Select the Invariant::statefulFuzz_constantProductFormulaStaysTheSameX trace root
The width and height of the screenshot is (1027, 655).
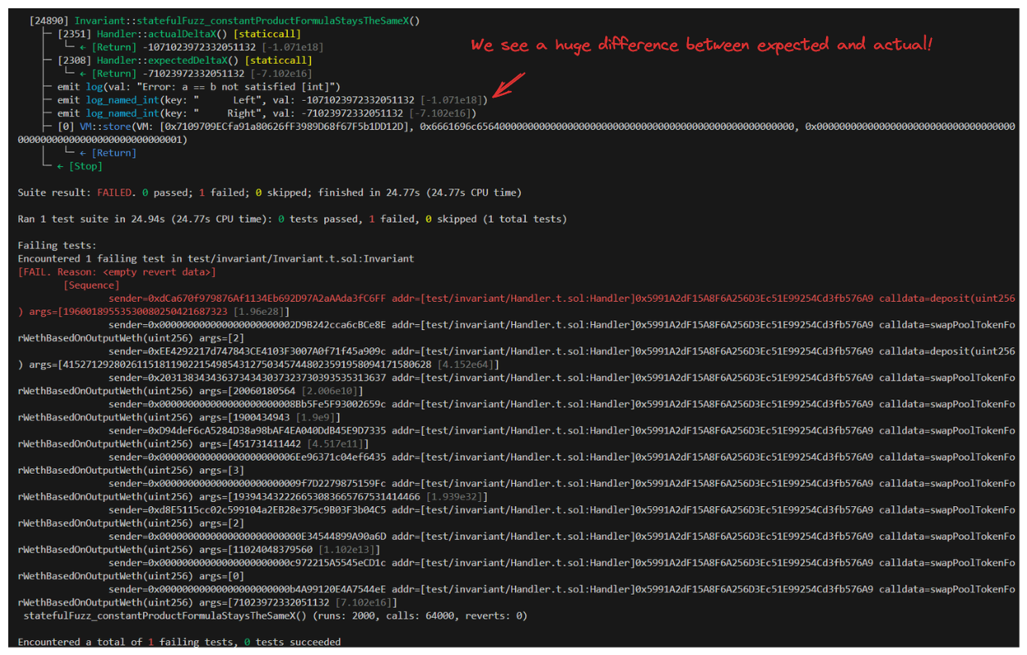click(x=246, y=21)
